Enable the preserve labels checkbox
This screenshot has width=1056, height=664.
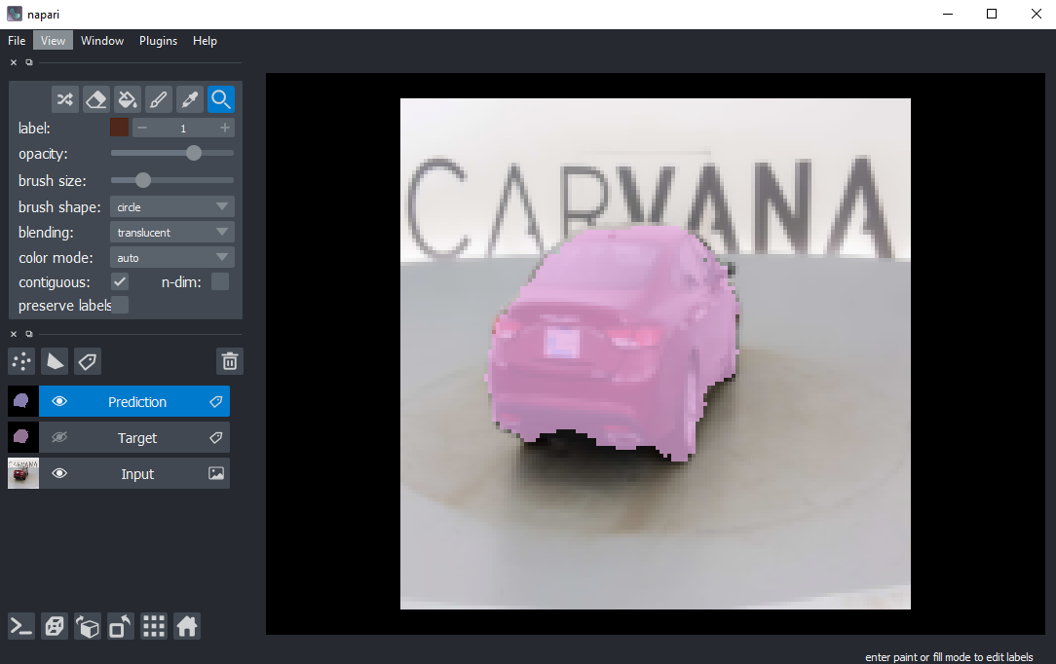[x=120, y=306]
